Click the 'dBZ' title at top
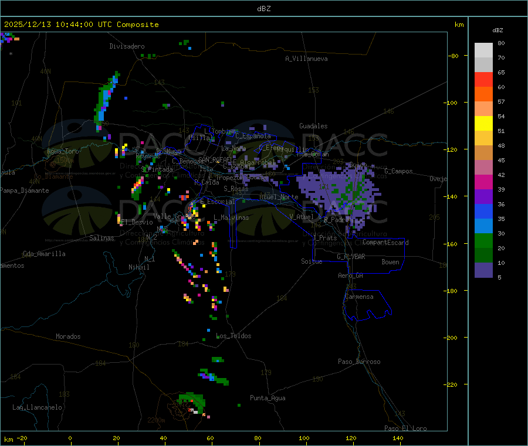 point(263,9)
